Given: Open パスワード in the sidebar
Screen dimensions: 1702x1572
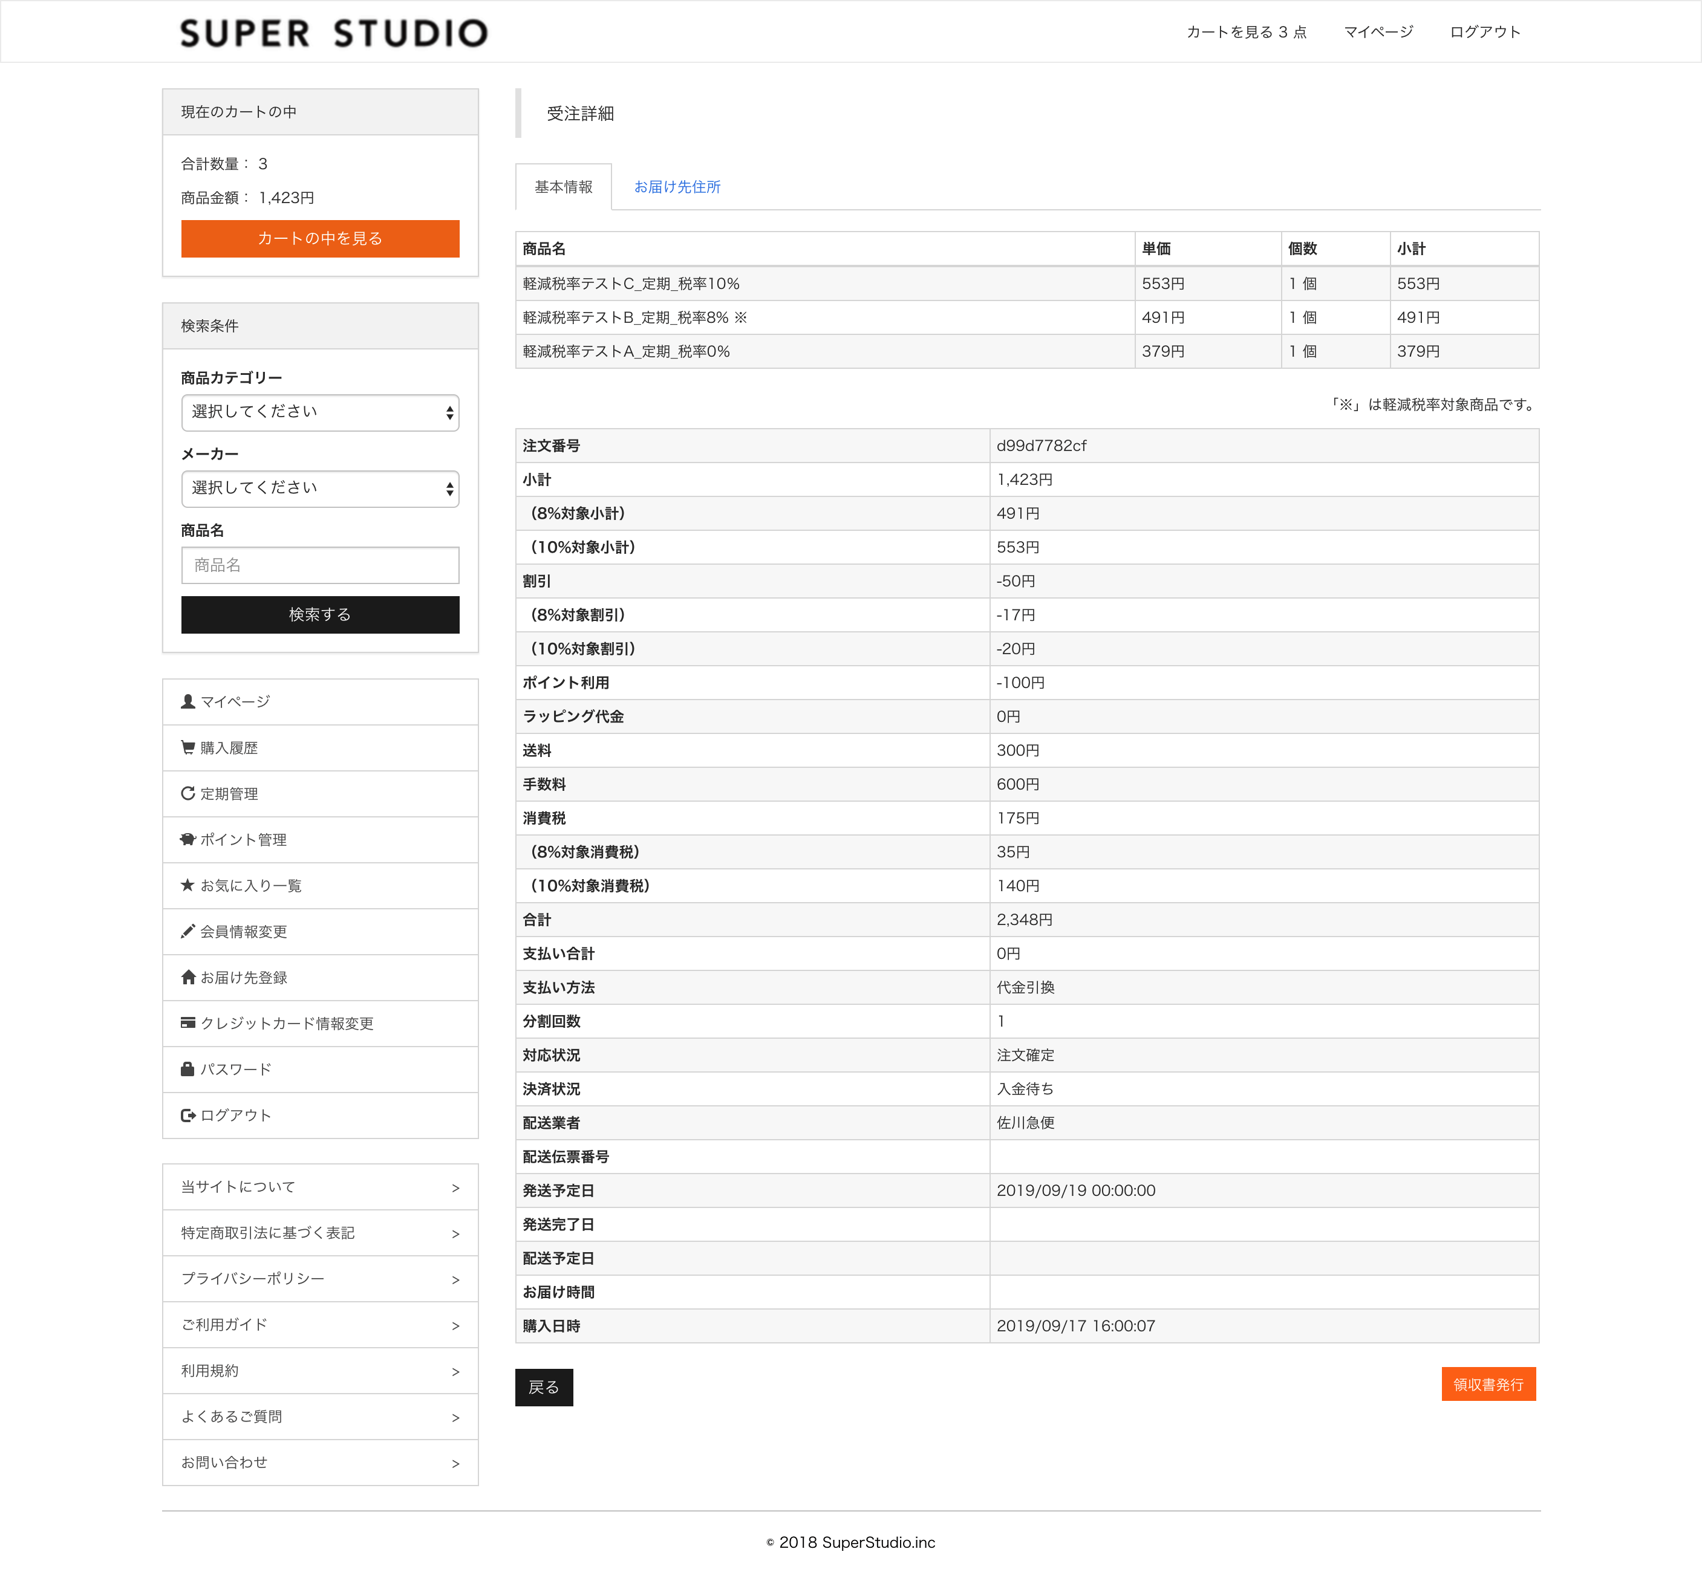Looking at the screenshot, I should [x=320, y=1070].
